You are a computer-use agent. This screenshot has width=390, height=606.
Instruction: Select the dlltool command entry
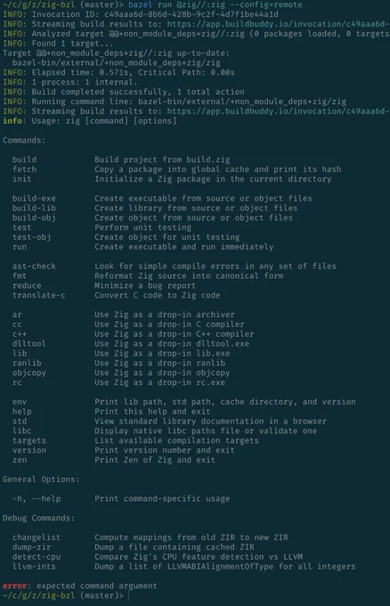(29, 344)
